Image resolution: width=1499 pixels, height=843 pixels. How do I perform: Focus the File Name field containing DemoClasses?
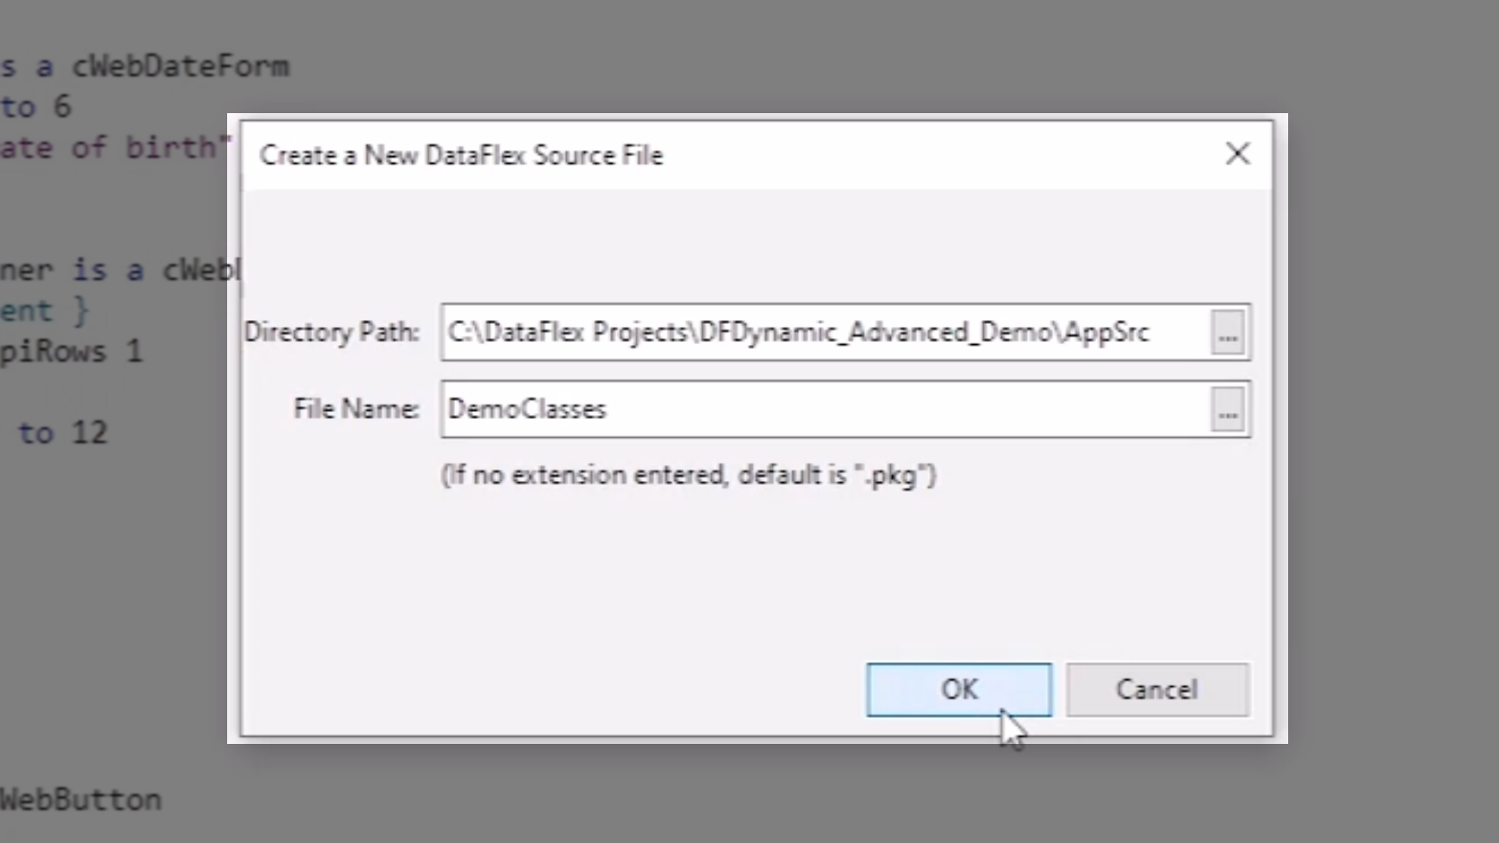[x=824, y=410]
